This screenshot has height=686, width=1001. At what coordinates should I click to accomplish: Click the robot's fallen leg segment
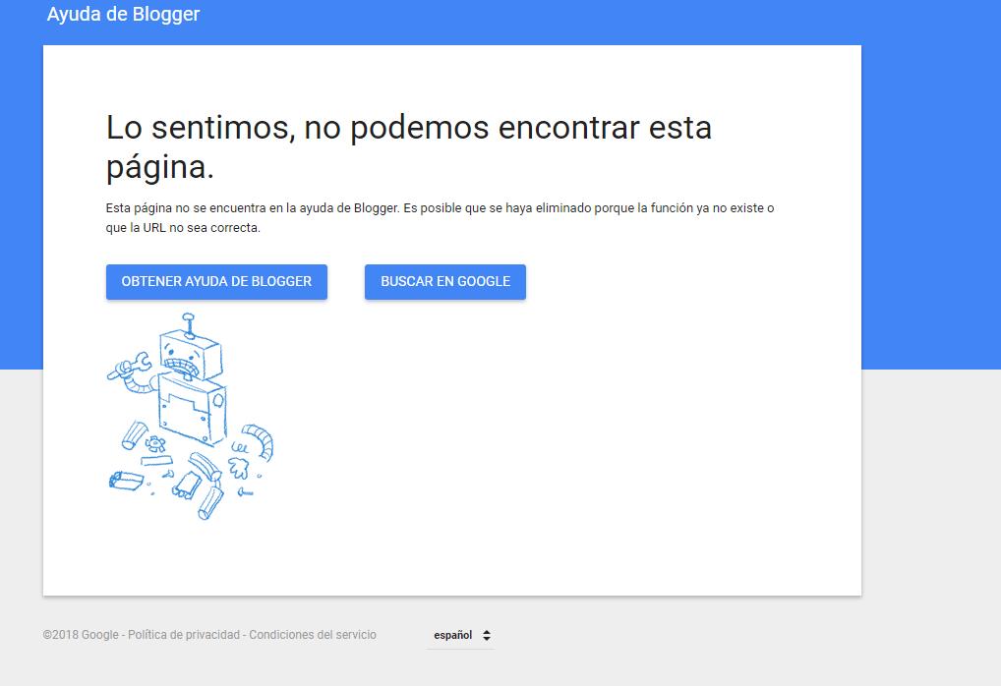pyautogui.click(x=208, y=499)
